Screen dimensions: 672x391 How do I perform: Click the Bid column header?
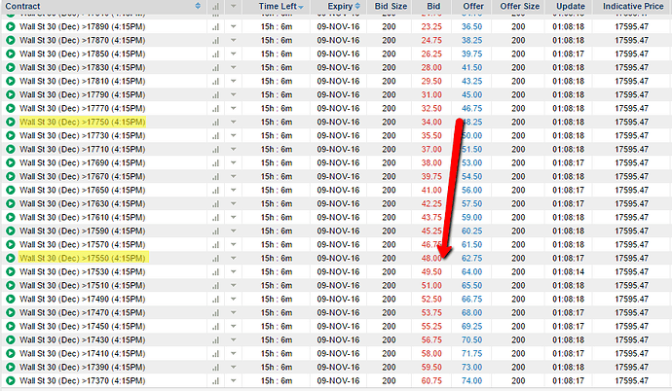433,6
